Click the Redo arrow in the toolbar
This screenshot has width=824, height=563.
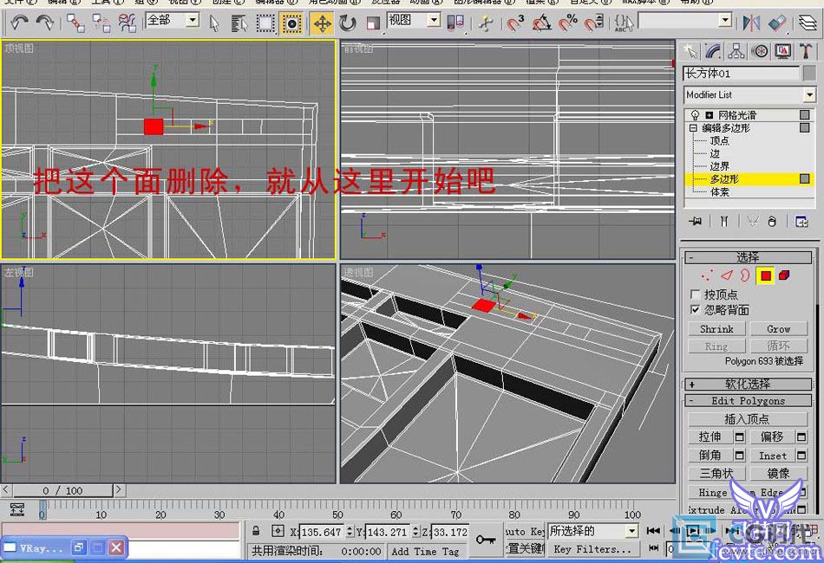click(x=45, y=23)
